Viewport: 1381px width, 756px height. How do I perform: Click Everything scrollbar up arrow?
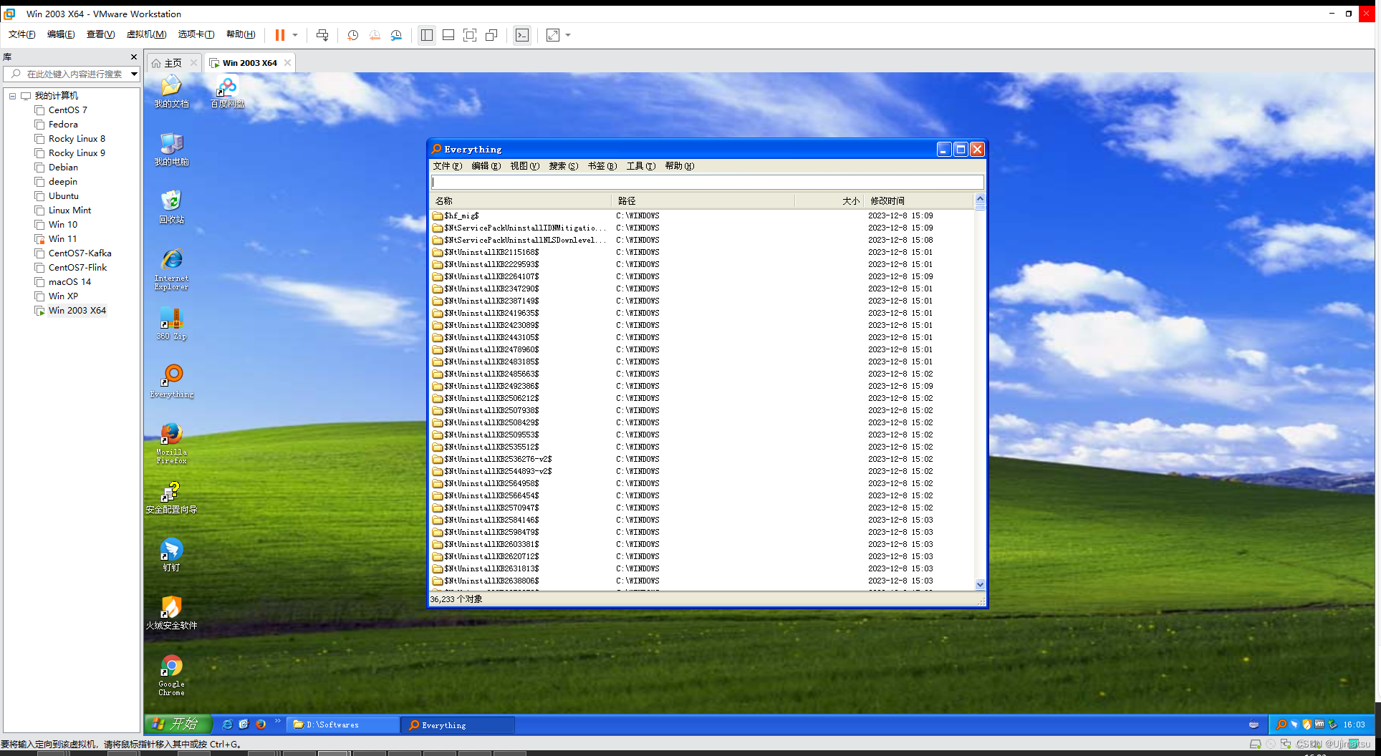tap(980, 199)
